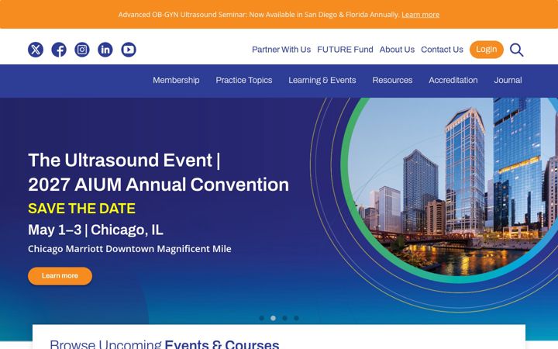Open the Learning & Events menu
The image size is (558, 349).
pos(322,80)
